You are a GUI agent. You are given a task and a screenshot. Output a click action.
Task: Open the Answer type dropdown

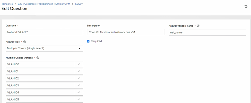click(x=44, y=48)
